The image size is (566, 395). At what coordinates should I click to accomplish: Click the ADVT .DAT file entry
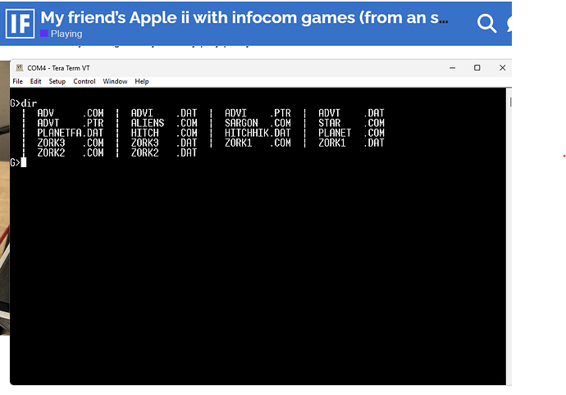351,113
